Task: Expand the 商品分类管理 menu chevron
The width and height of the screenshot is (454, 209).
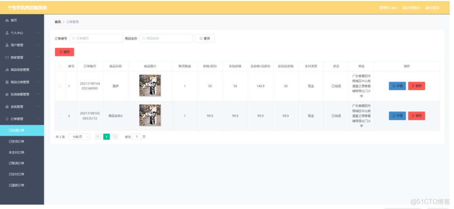Action: click(38, 82)
